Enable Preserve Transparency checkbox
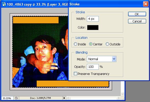 [75, 74]
